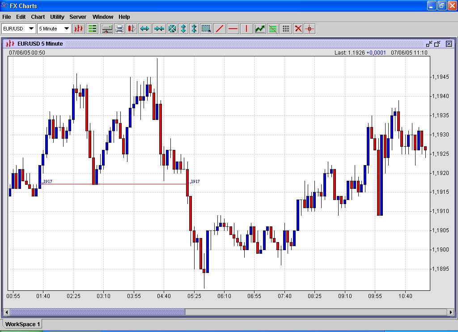The height and width of the screenshot is (332, 458).
Task: Click the right ,1917 line label
Action: 195,182
